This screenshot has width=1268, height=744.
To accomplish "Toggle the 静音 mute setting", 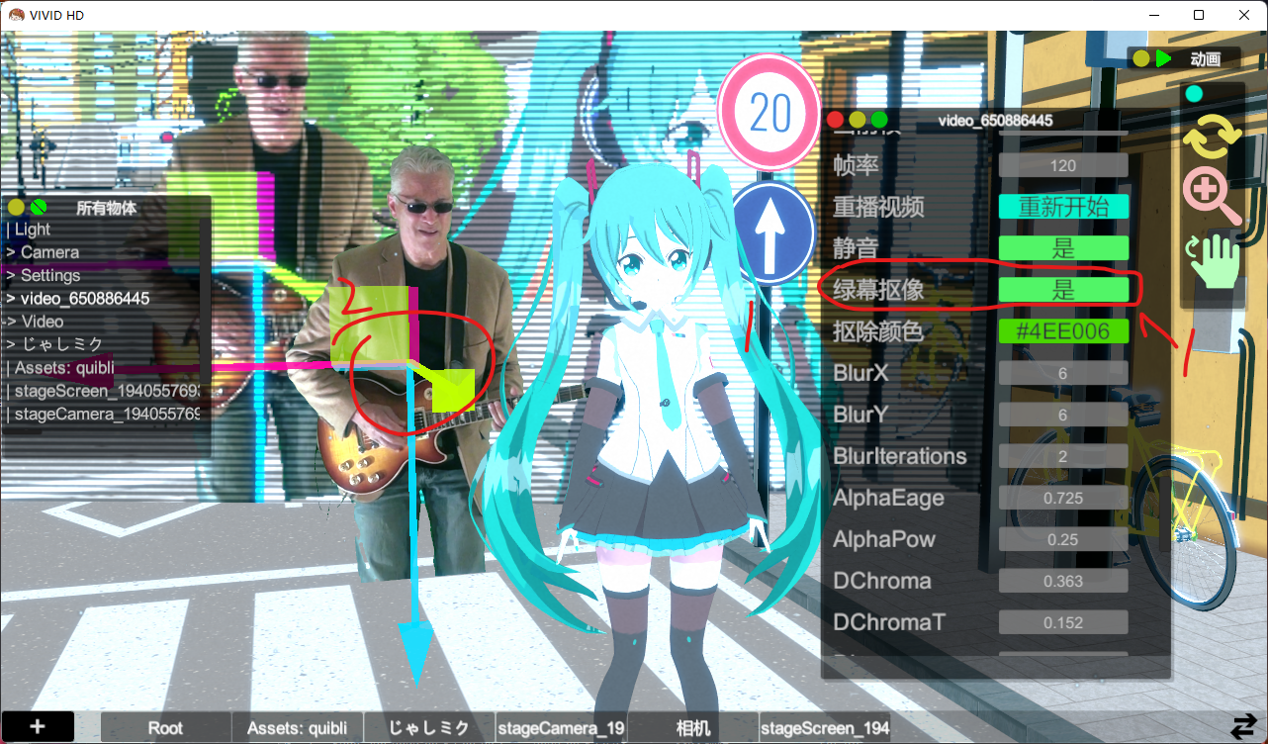I will (x=1063, y=248).
